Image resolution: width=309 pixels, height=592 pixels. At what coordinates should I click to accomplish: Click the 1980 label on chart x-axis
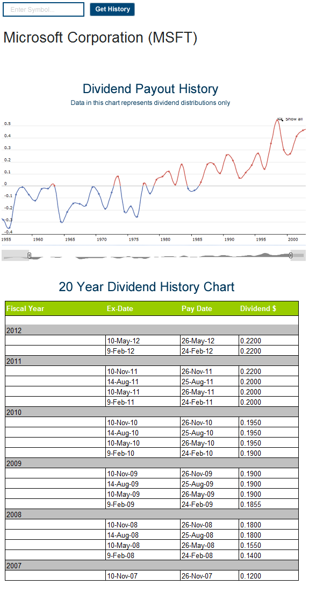tap(164, 239)
